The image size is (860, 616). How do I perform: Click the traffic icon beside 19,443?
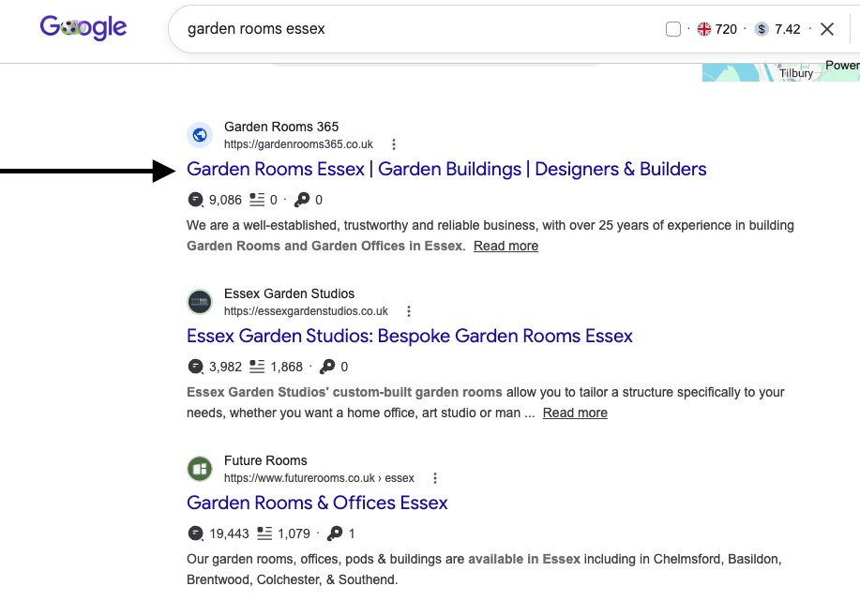(x=195, y=533)
